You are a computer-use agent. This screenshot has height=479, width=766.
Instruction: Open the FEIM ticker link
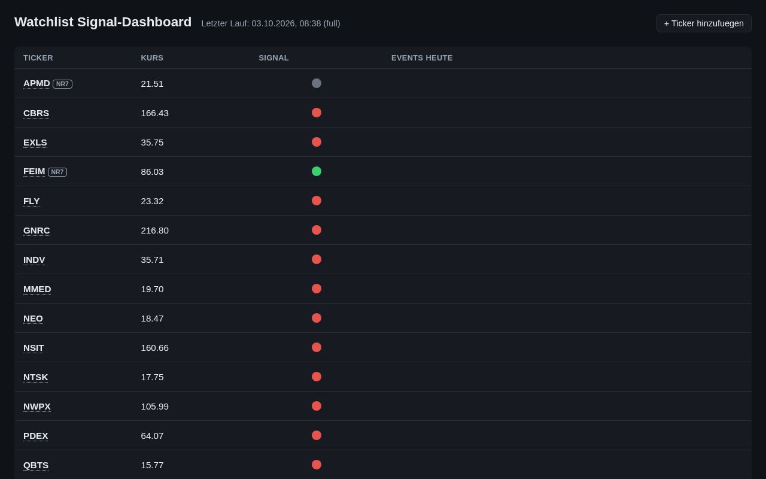(34, 171)
